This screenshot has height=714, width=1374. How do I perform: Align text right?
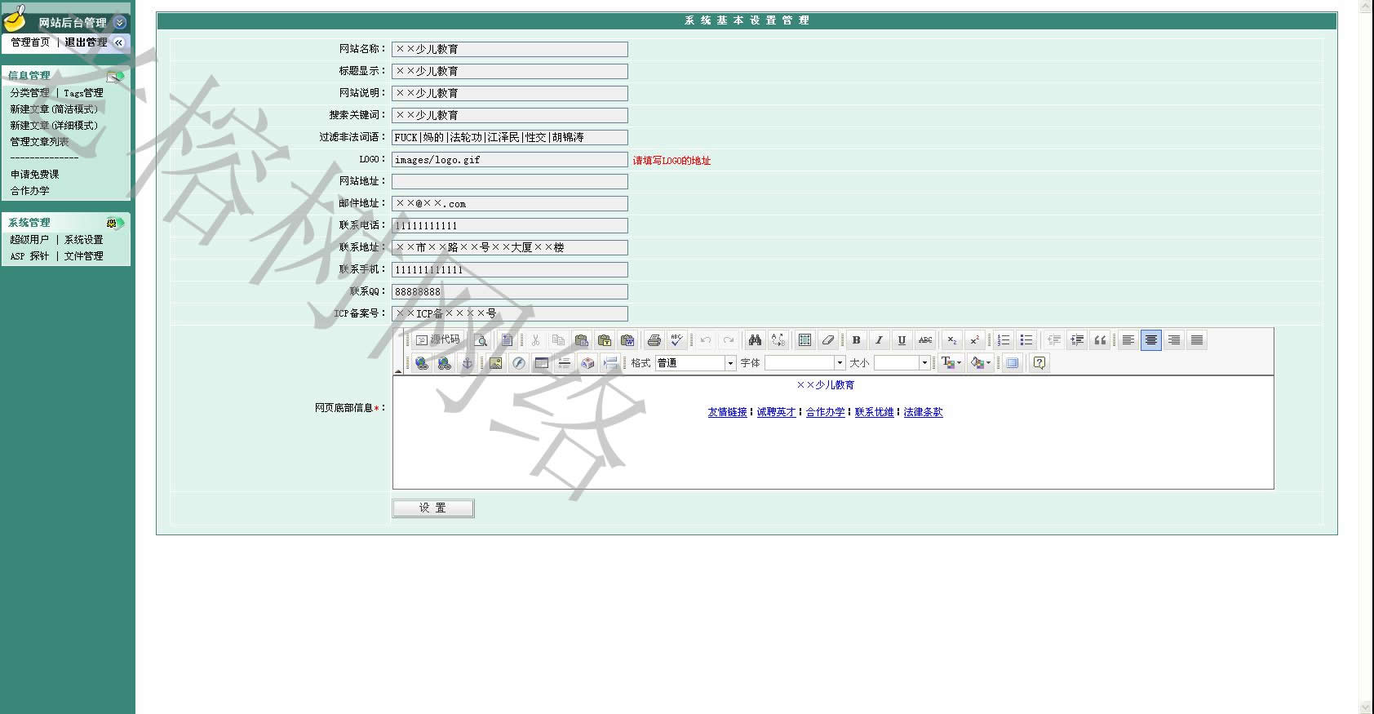[1174, 340]
